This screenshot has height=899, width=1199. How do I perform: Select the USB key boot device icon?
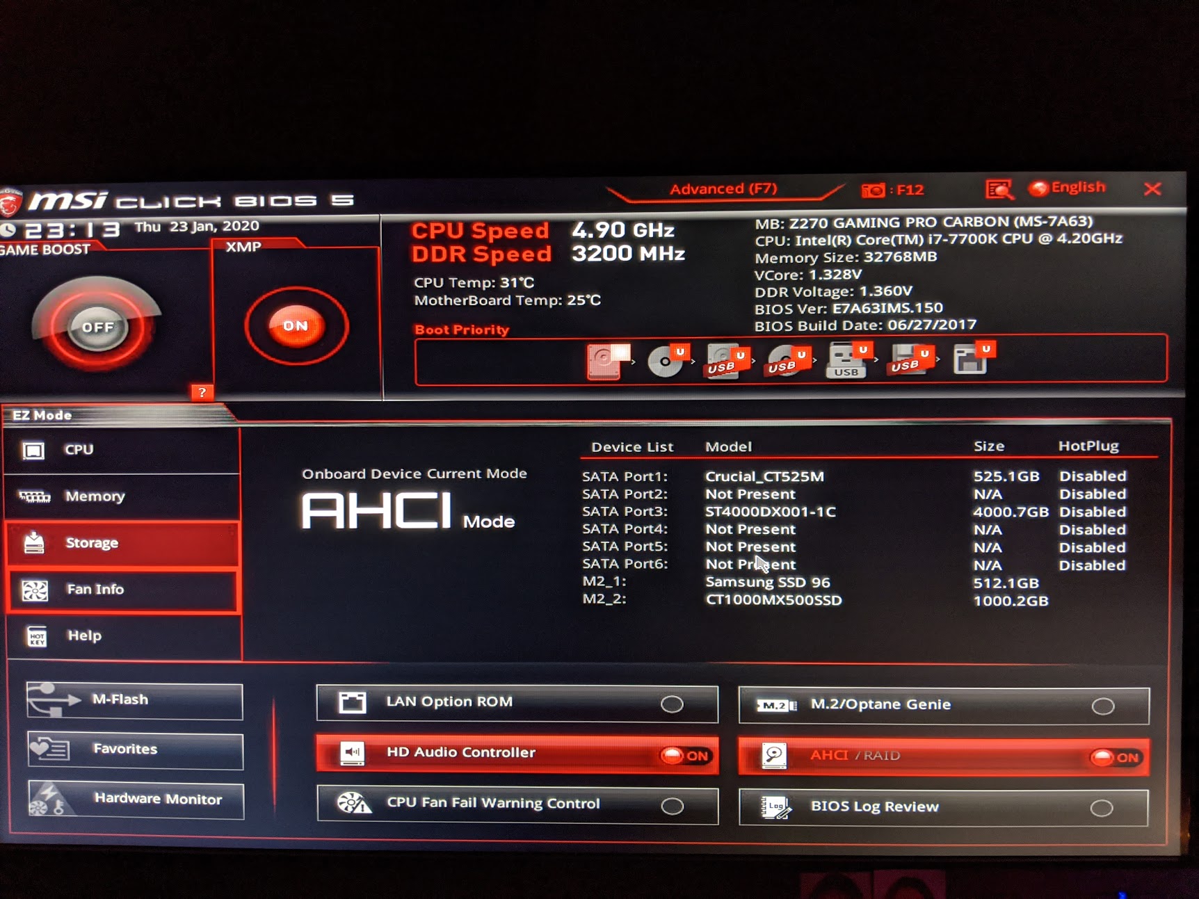848,359
